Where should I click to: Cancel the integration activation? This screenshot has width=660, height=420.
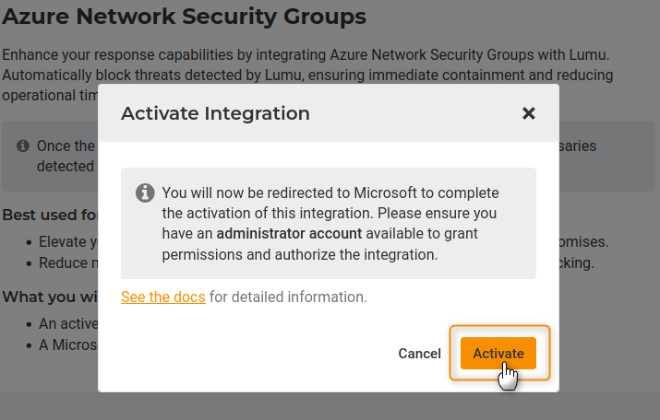pos(419,354)
